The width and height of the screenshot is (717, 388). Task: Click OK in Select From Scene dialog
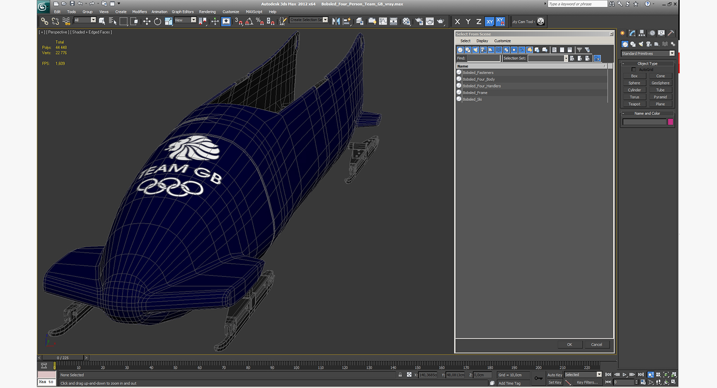[570, 344]
